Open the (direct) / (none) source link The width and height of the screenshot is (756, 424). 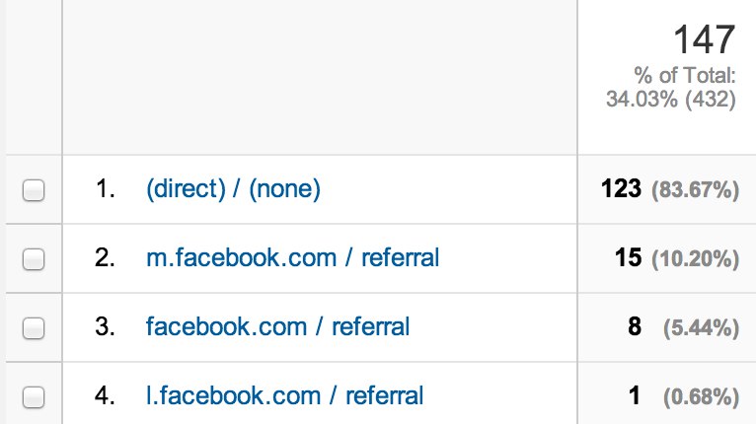pos(233,189)
